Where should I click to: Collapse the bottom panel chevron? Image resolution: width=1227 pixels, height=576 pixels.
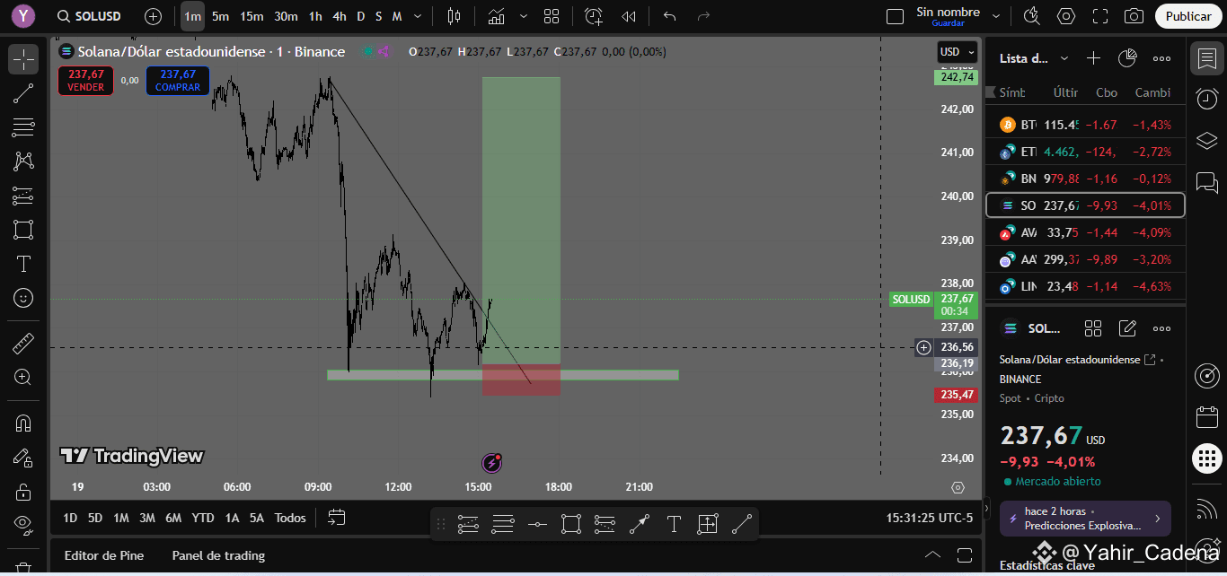(933, 554)
